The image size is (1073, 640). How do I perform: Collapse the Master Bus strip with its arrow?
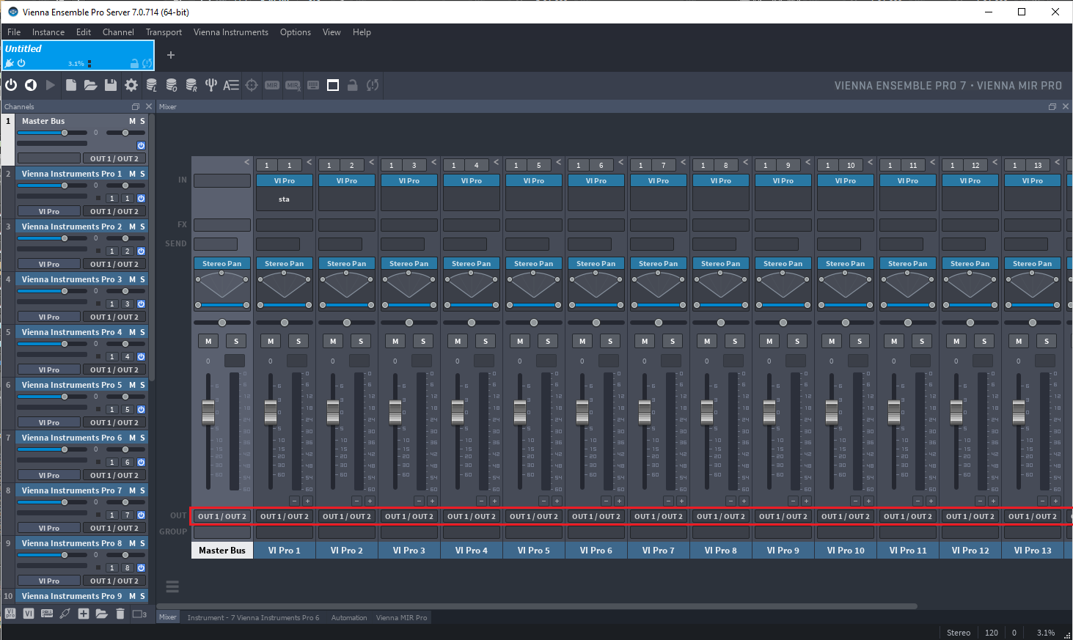247,163
